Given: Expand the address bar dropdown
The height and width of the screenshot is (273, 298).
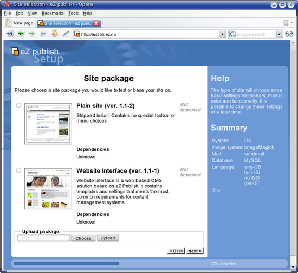Looking at the screenshot, I should (x=222, y=34).
